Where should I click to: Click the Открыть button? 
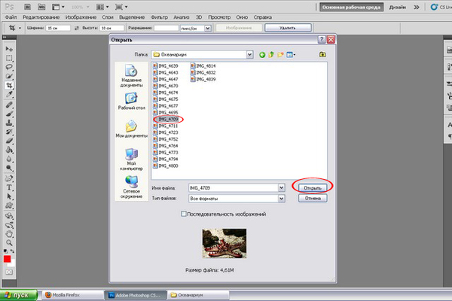(312, 186)
